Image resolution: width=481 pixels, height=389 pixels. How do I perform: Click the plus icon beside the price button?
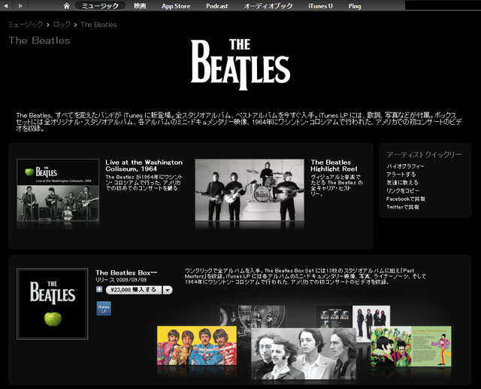click(99, 289)
